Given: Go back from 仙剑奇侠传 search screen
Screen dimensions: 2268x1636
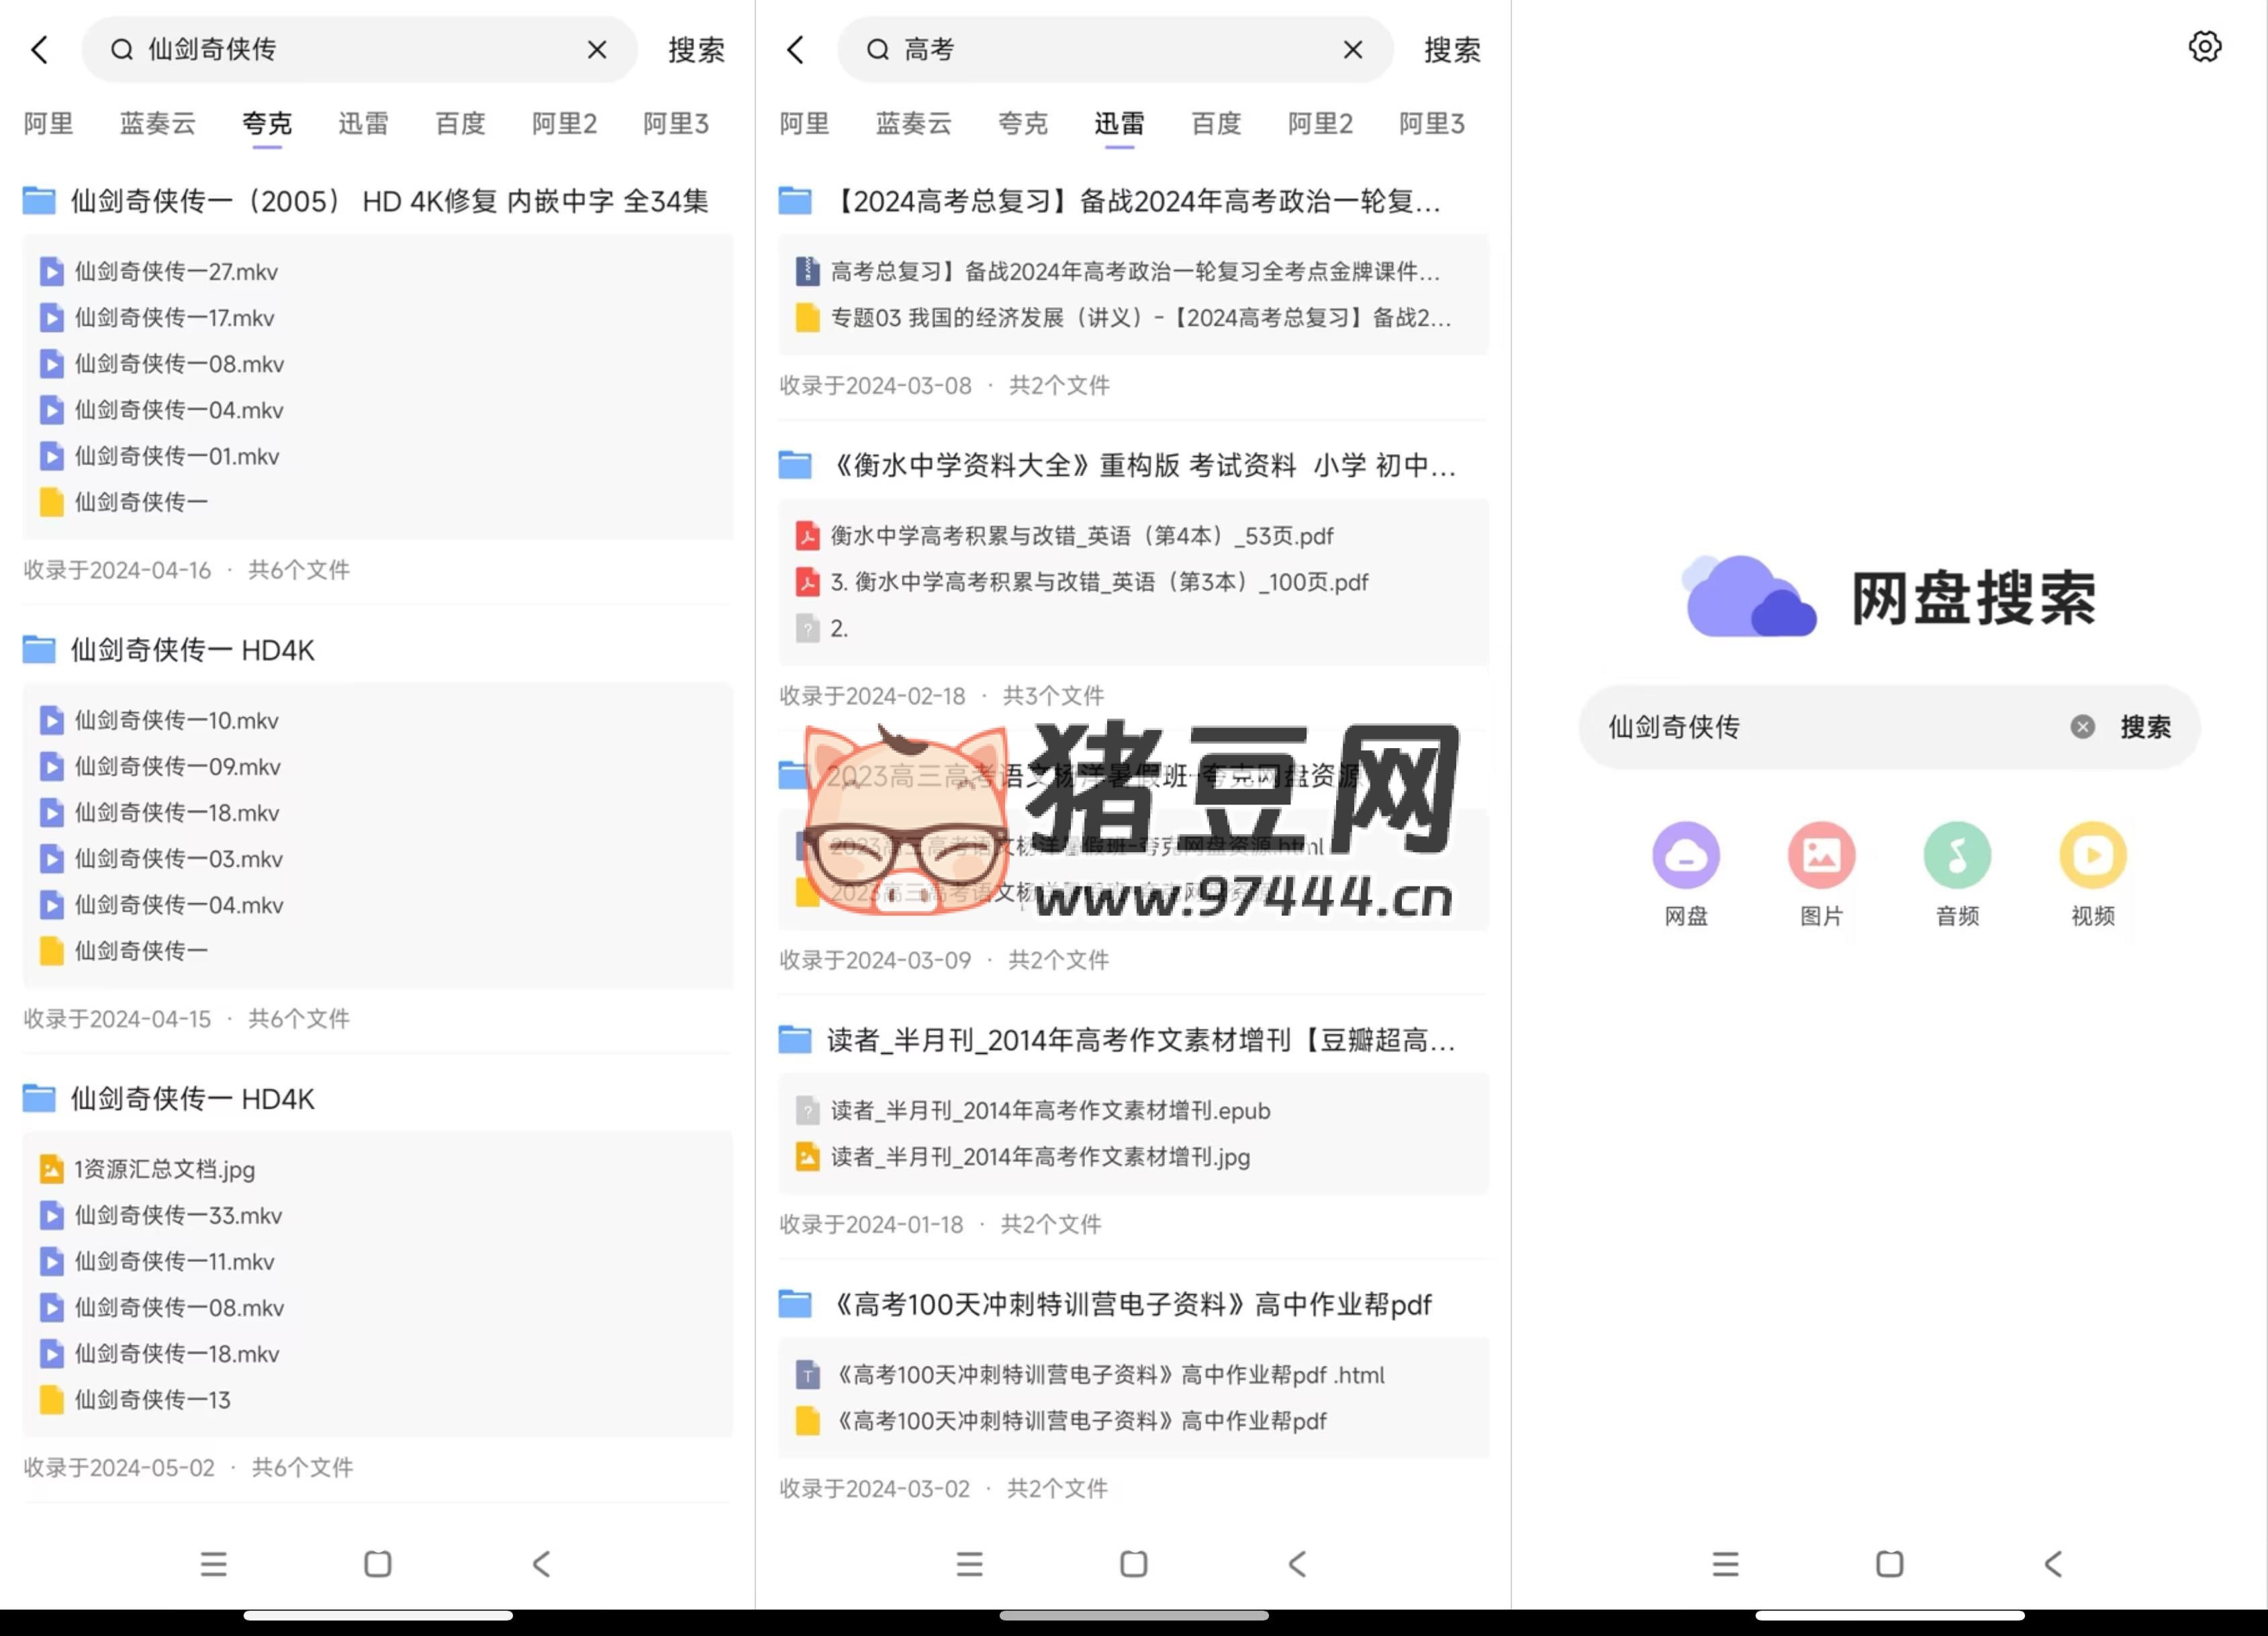Looking at the screenshot, I should (x=40, y=50).
